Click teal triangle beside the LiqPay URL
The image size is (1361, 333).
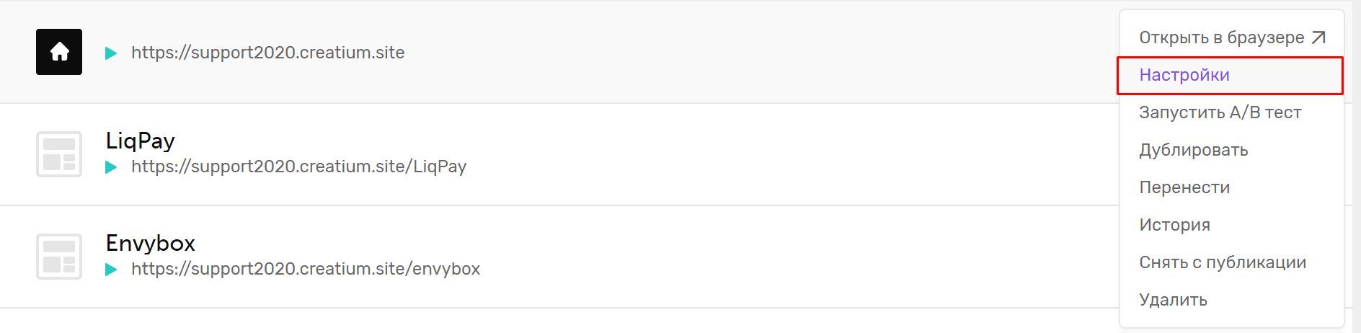pos(111,167)
